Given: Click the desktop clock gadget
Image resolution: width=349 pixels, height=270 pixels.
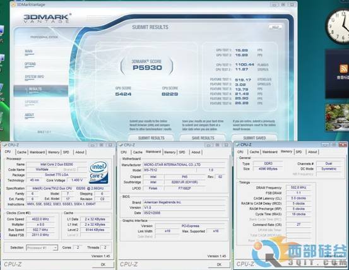Looking at the screenshot, I should point(338,26).
